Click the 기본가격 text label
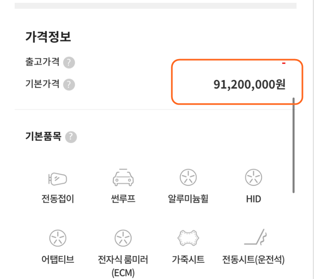The height and width of the screenshot is (279, 314). (42, 84)
